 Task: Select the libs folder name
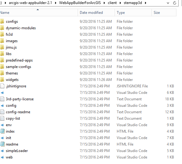click(9, 54)
